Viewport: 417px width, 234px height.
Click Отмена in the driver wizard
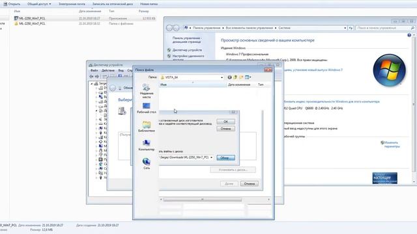pos(249,183)
